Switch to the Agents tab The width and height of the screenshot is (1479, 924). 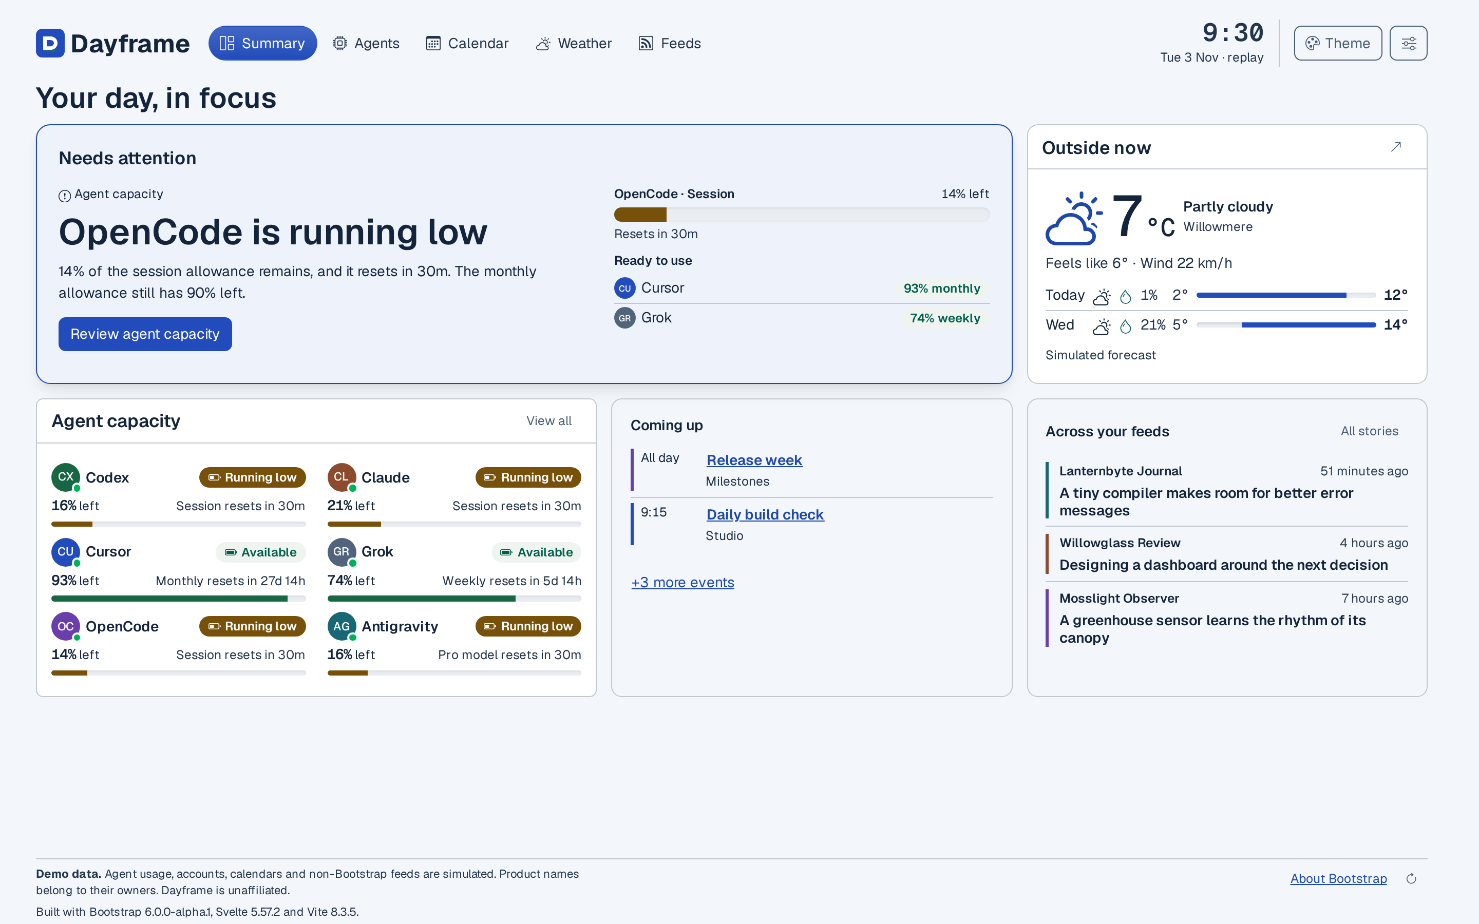(x=366, y=43)
